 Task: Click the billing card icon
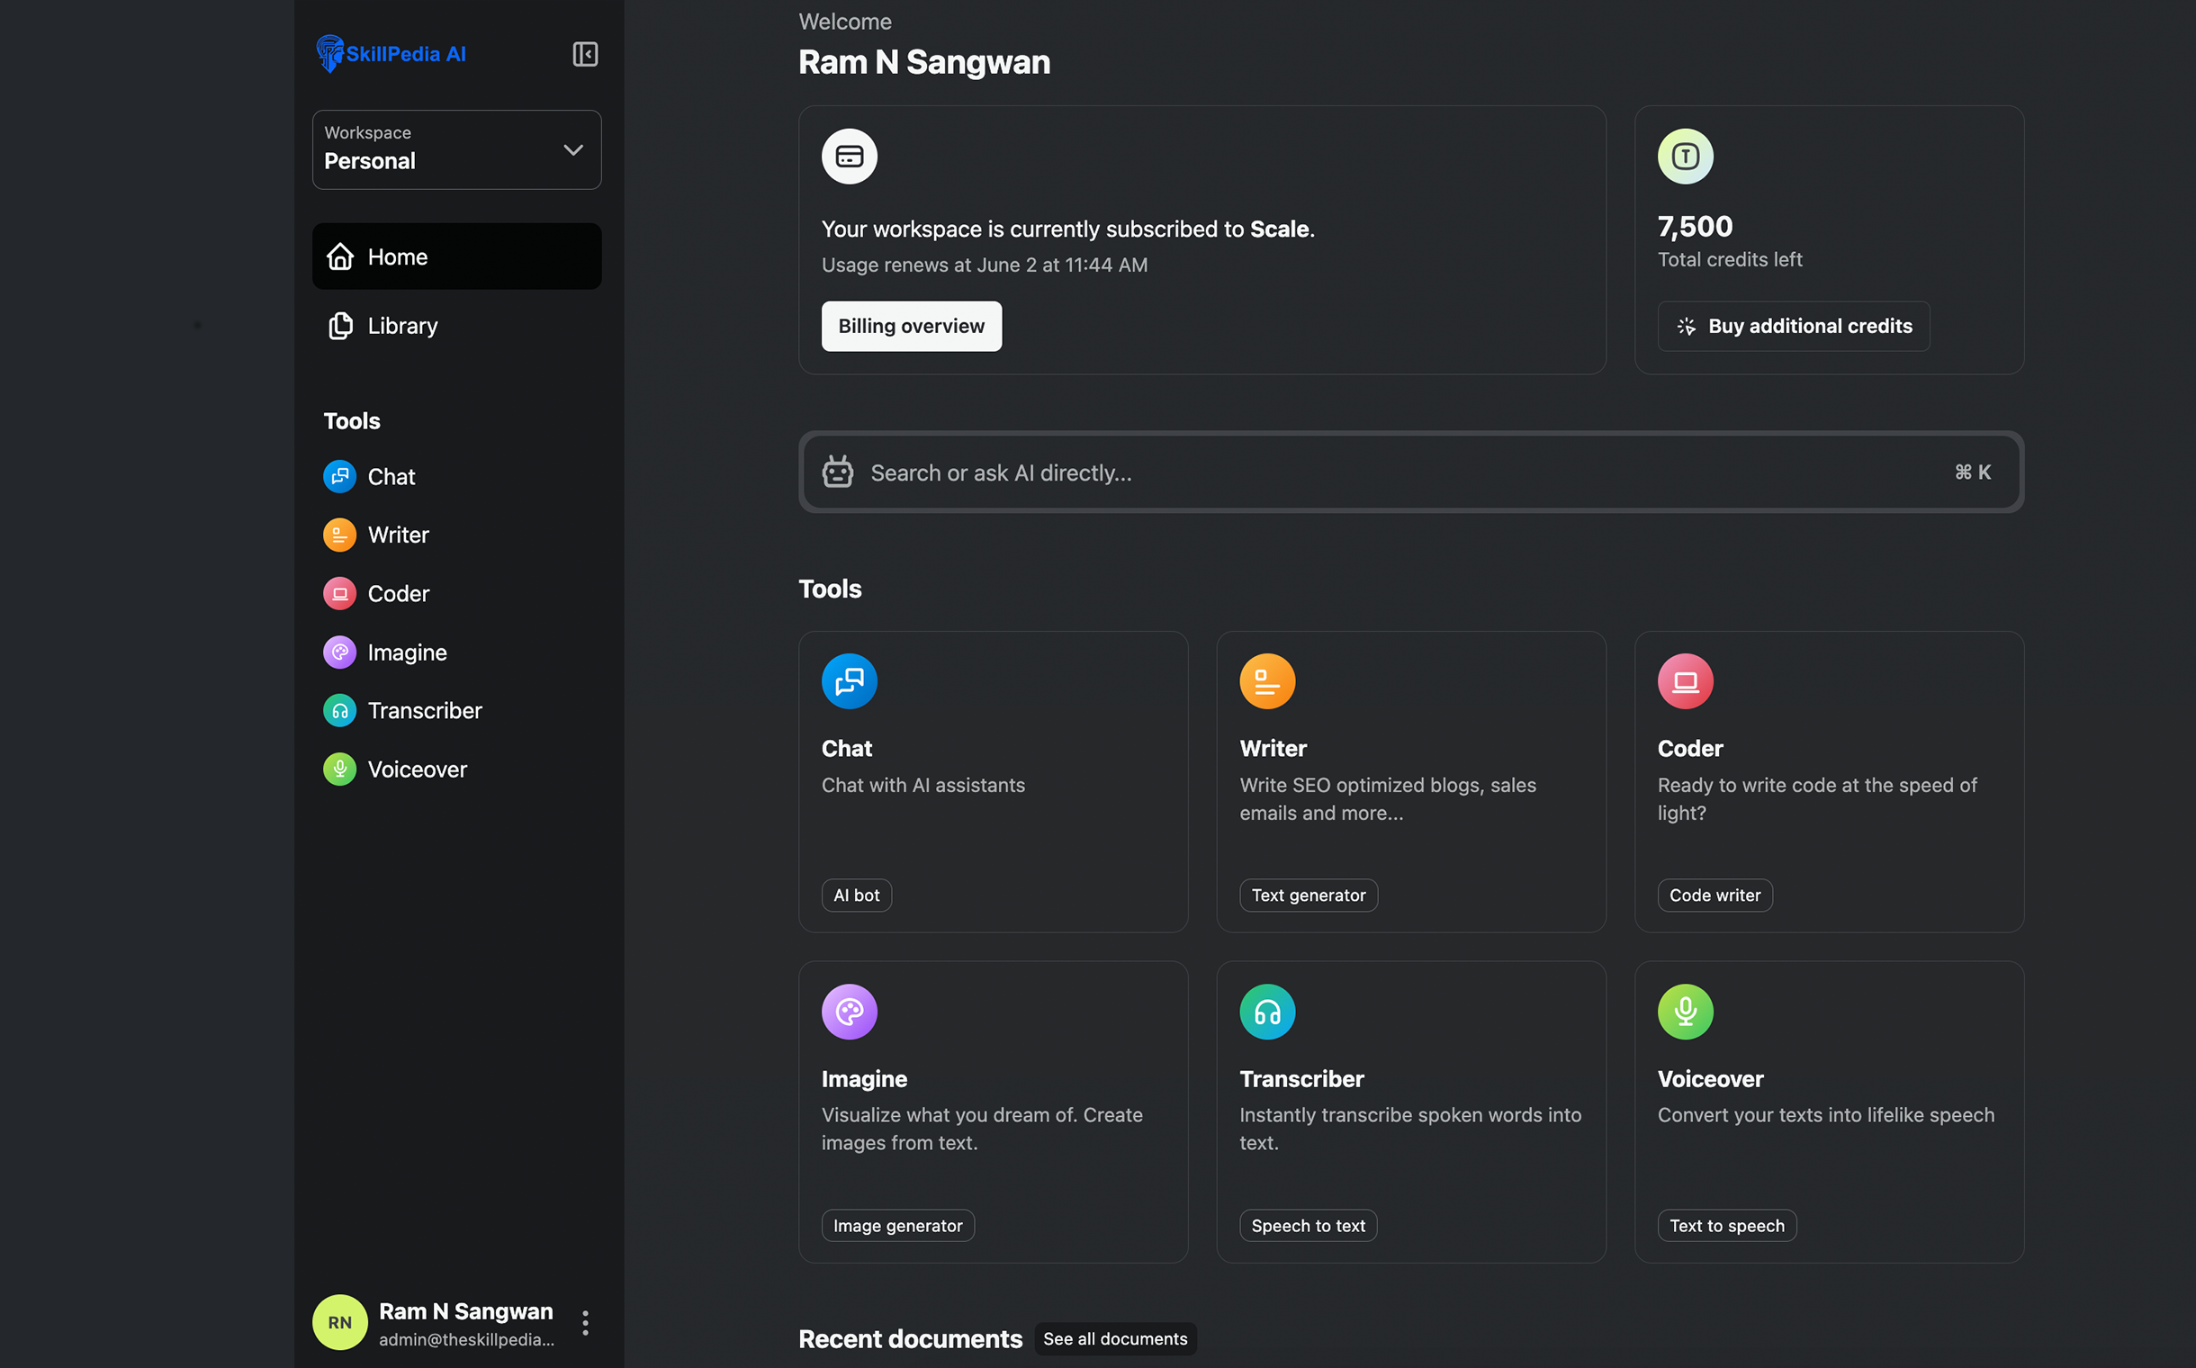(849, 156)
